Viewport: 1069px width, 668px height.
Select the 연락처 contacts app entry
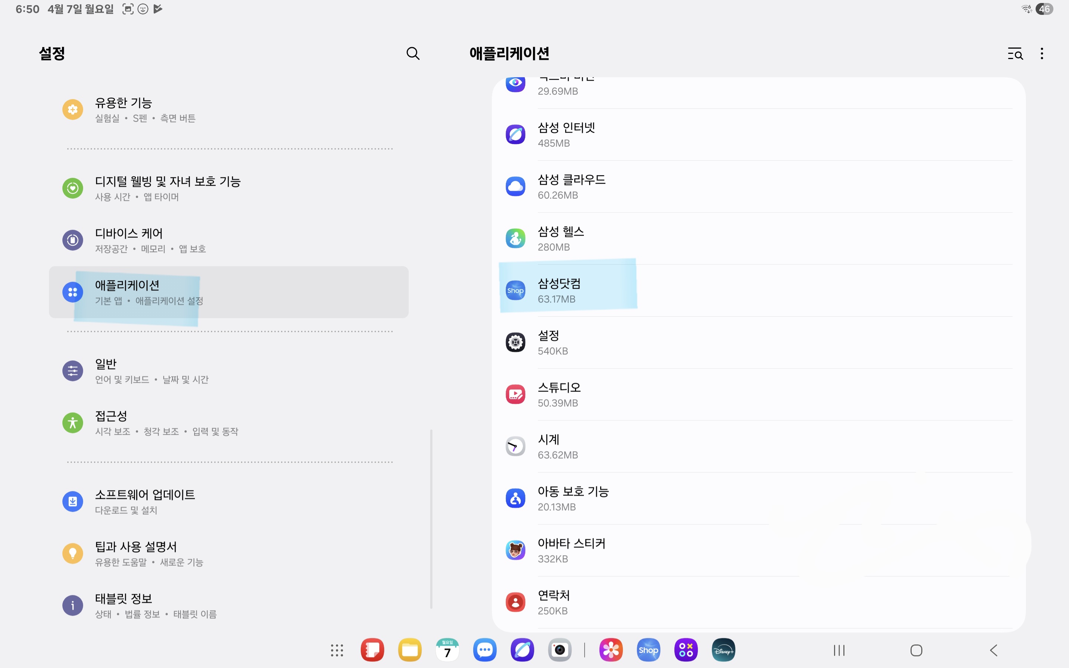(553, 602)
